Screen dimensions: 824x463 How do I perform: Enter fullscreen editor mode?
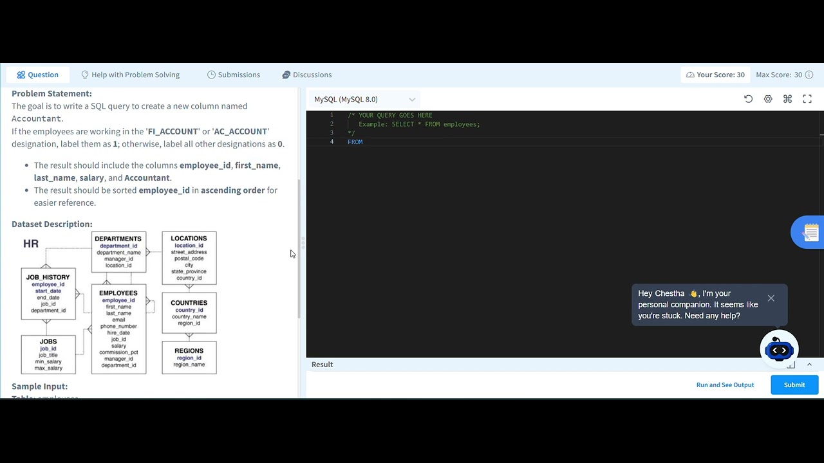click(x=807, y=99)
